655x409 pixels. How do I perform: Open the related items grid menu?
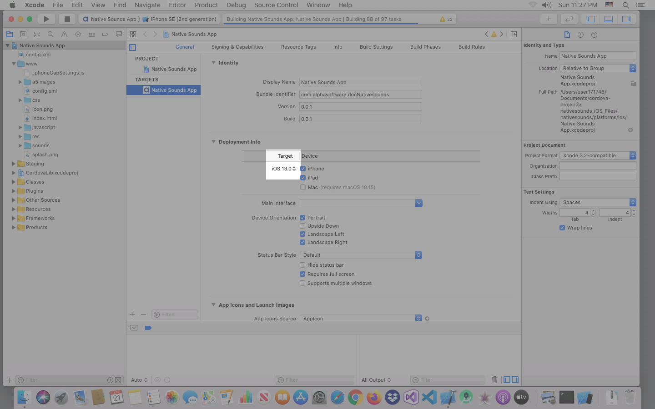pos(133,34)
